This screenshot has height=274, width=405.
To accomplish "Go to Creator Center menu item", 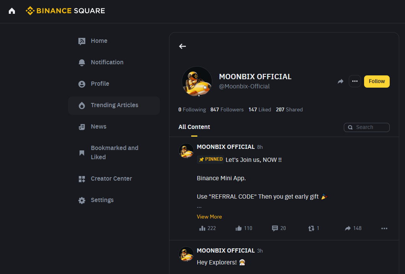I will pyautogui.click(x=111, y=179).
